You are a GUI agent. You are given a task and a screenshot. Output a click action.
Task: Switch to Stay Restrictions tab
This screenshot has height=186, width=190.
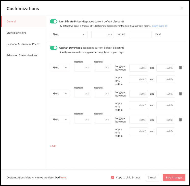[x=17, y=33]
